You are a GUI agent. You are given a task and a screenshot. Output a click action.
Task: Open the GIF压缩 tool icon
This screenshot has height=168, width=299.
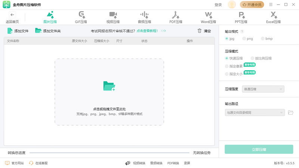pos(81,15)
